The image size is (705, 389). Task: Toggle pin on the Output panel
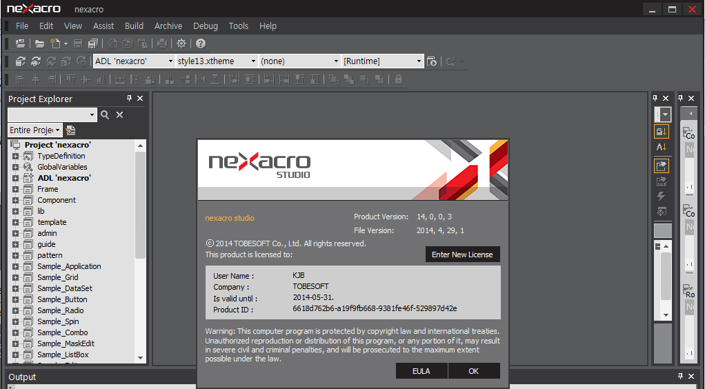[x=680, y=377]
